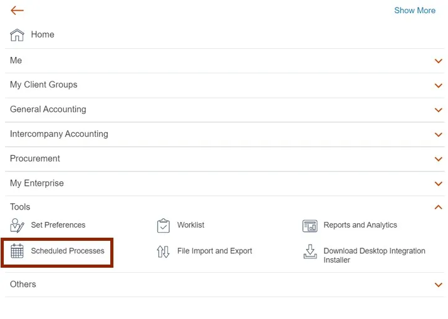Open the Reports and Analytics icon

pyautogui.click(x=310, y=226)
